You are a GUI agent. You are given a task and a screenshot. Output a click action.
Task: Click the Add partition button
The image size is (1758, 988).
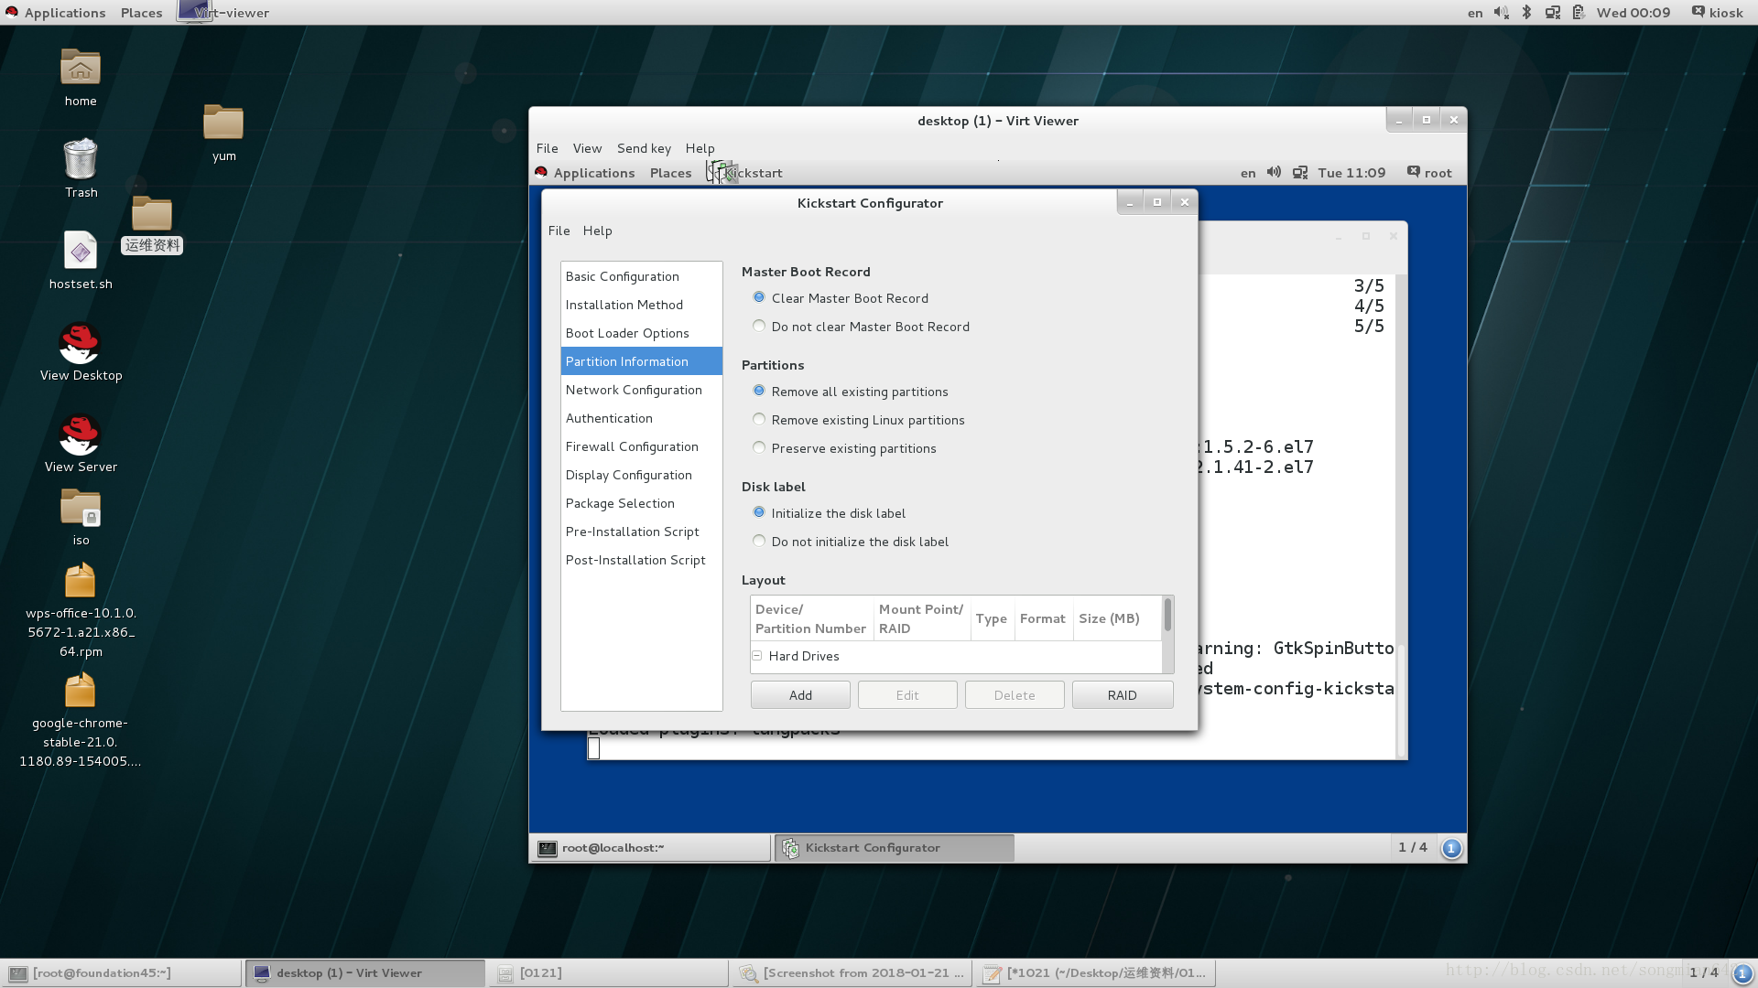(x=800, y=695)
